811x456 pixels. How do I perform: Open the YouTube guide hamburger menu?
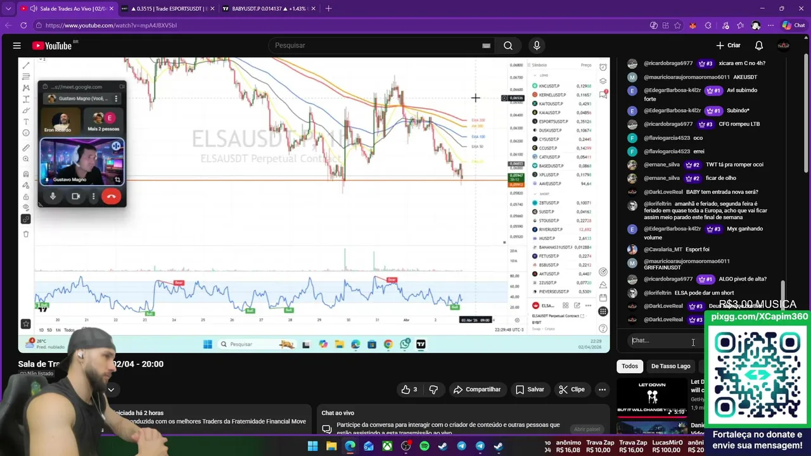coord(17,46)
